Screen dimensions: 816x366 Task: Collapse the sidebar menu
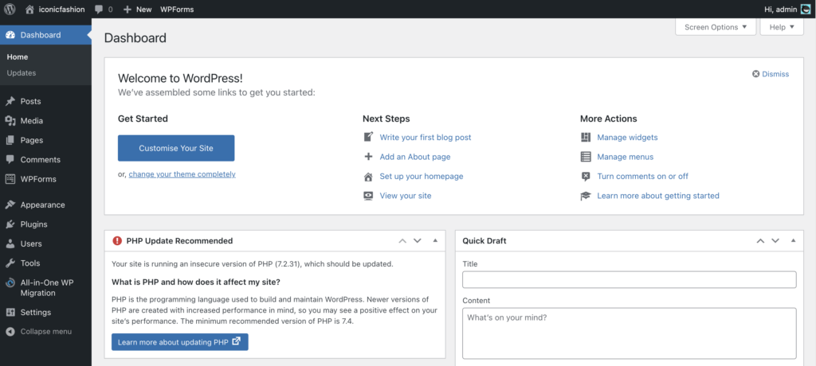pos(45,331)
